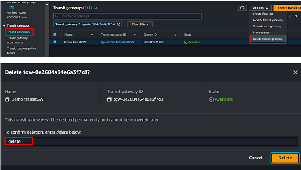
Task: Open Verified Access endpoints in sidebar
Action: [16, 15]
